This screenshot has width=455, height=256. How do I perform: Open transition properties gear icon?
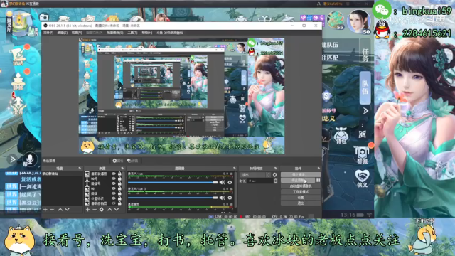[275, 175]
